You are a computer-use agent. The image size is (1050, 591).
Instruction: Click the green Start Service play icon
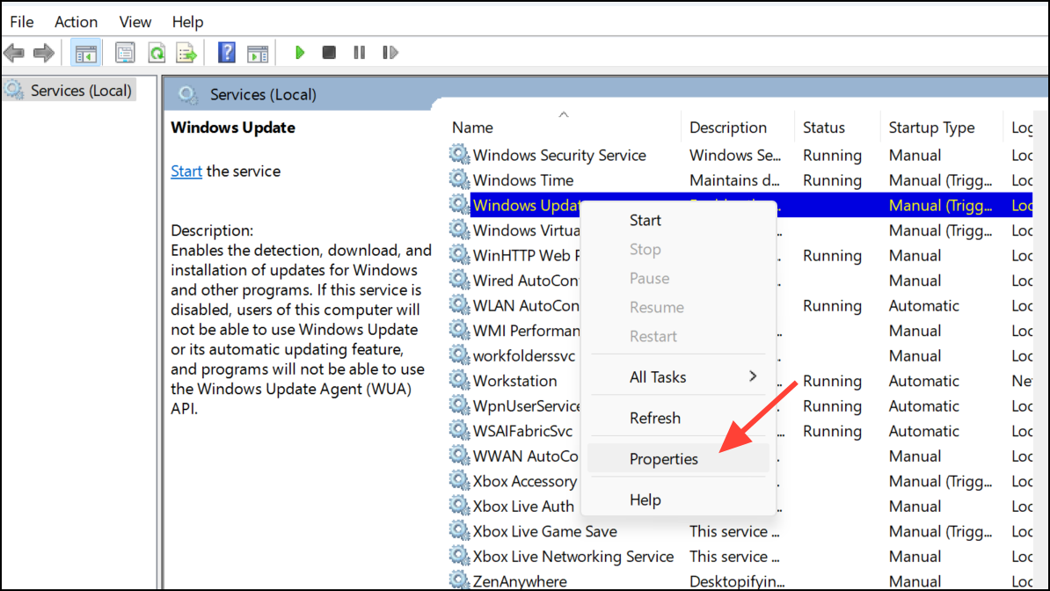299,52
